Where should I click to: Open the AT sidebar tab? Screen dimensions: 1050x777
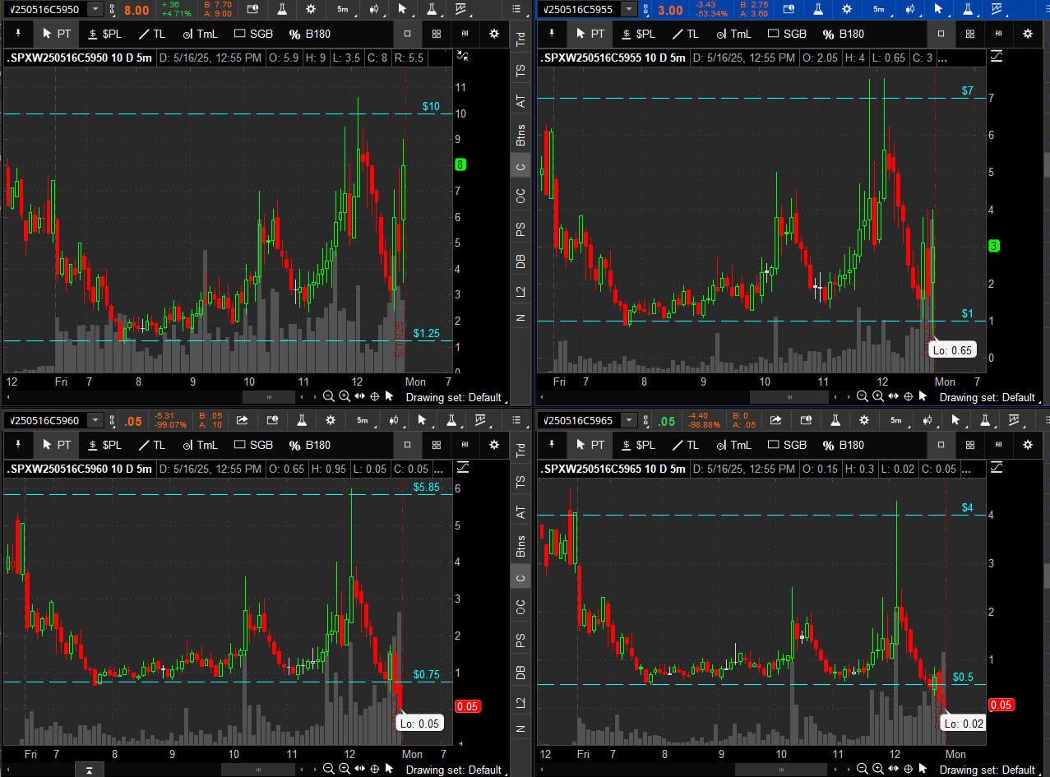pos(520,101)
